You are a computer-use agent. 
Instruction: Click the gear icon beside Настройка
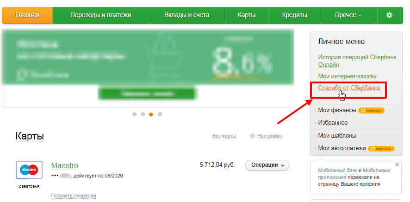point(252,136)
